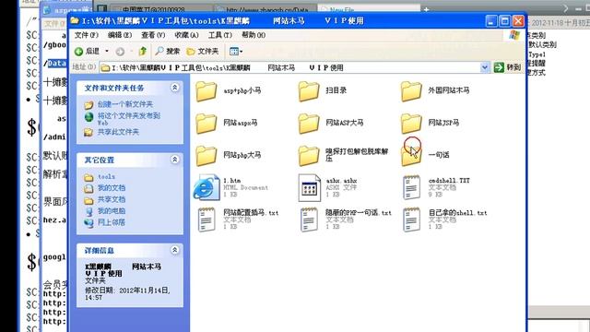The width and height of the screenshot is (590, 332).
Task: Open the 网站php大马 folder
Action: [x=228, y=155]
